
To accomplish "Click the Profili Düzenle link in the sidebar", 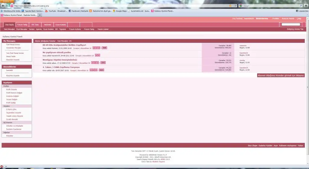I will [12, 90].
